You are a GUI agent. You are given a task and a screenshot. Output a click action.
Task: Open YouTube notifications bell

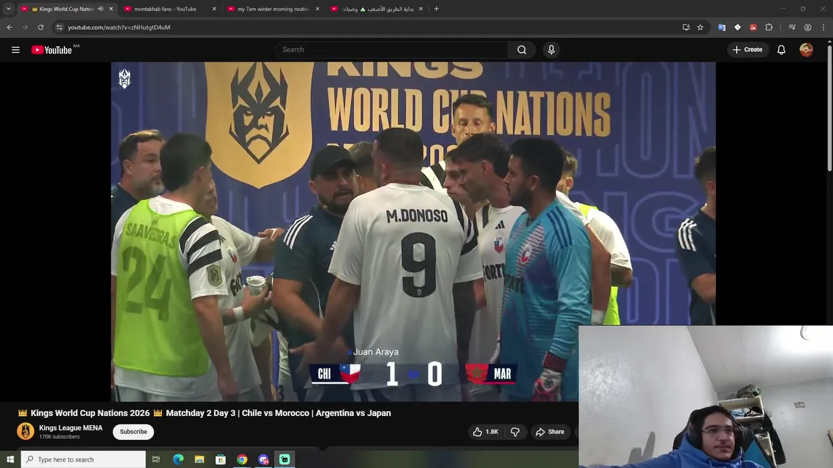pos(782,49)
